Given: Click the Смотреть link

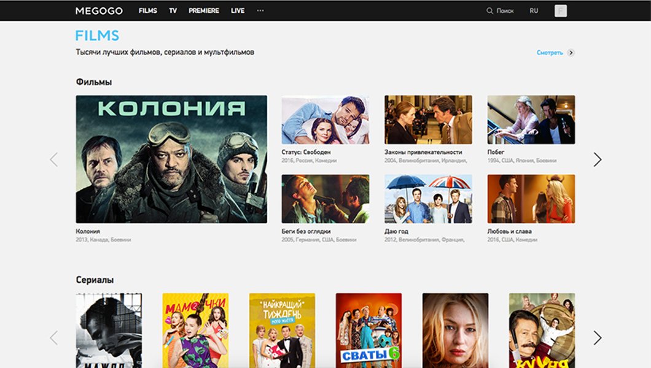Looking at the screenshot, I should coord(549,53).
